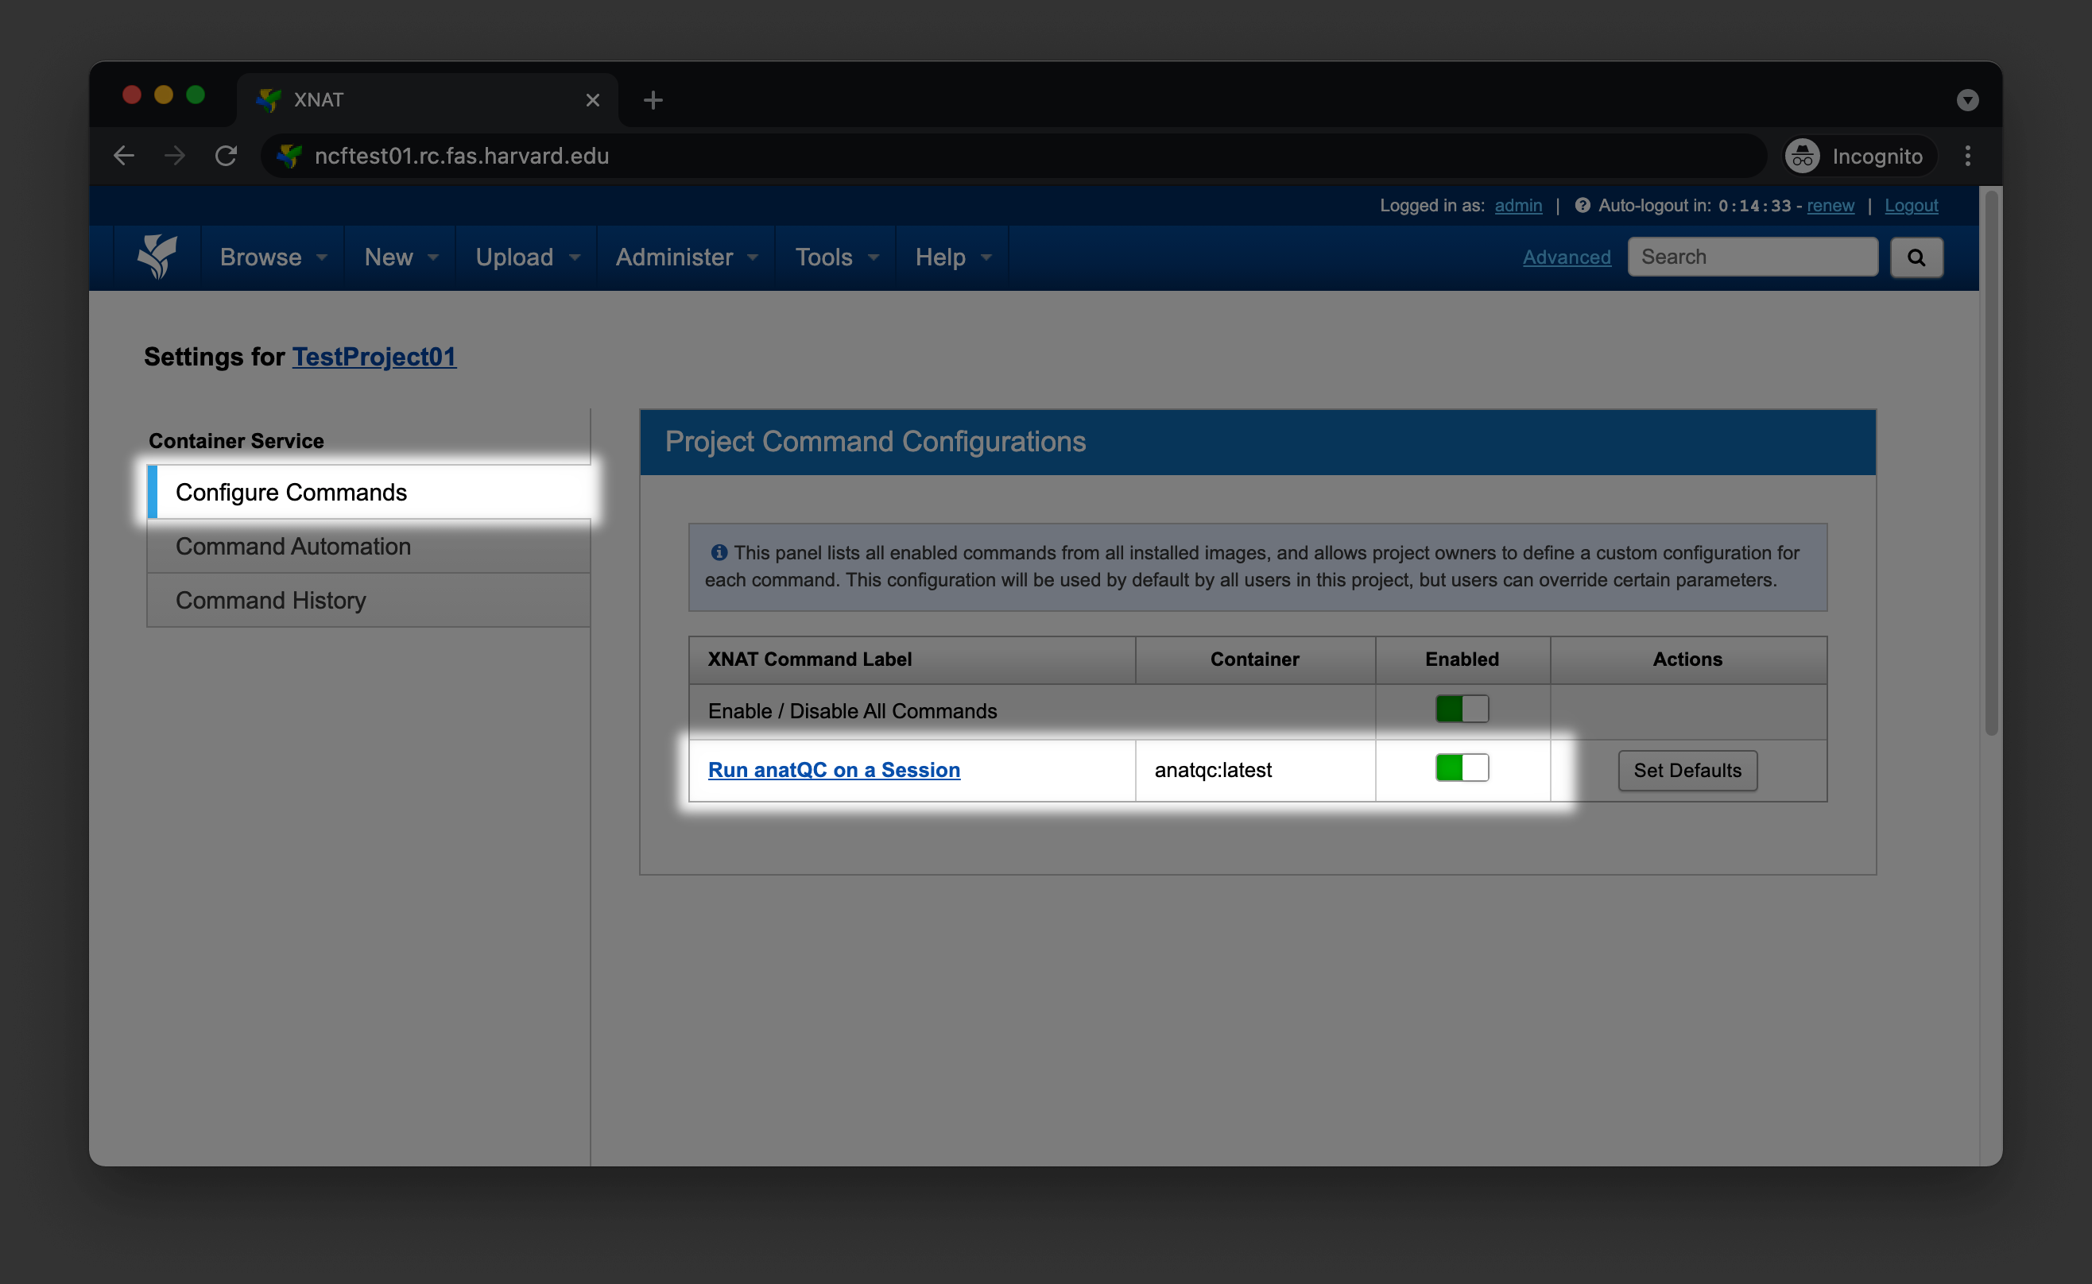Screen dimensions: 2092x1284
Task: Switch to the Command Automation tab
Action: (369, 546)
